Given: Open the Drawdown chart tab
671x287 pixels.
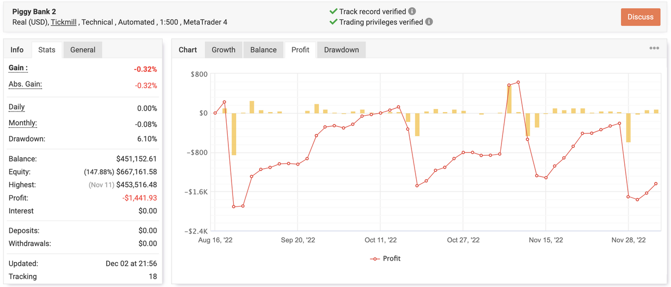Looking at the screenshot, I should coord(341,50).
